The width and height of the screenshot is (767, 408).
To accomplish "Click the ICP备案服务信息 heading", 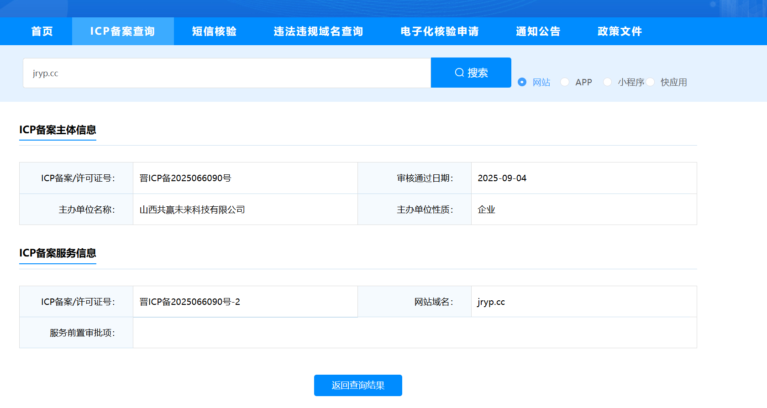I will pos(58,253).
